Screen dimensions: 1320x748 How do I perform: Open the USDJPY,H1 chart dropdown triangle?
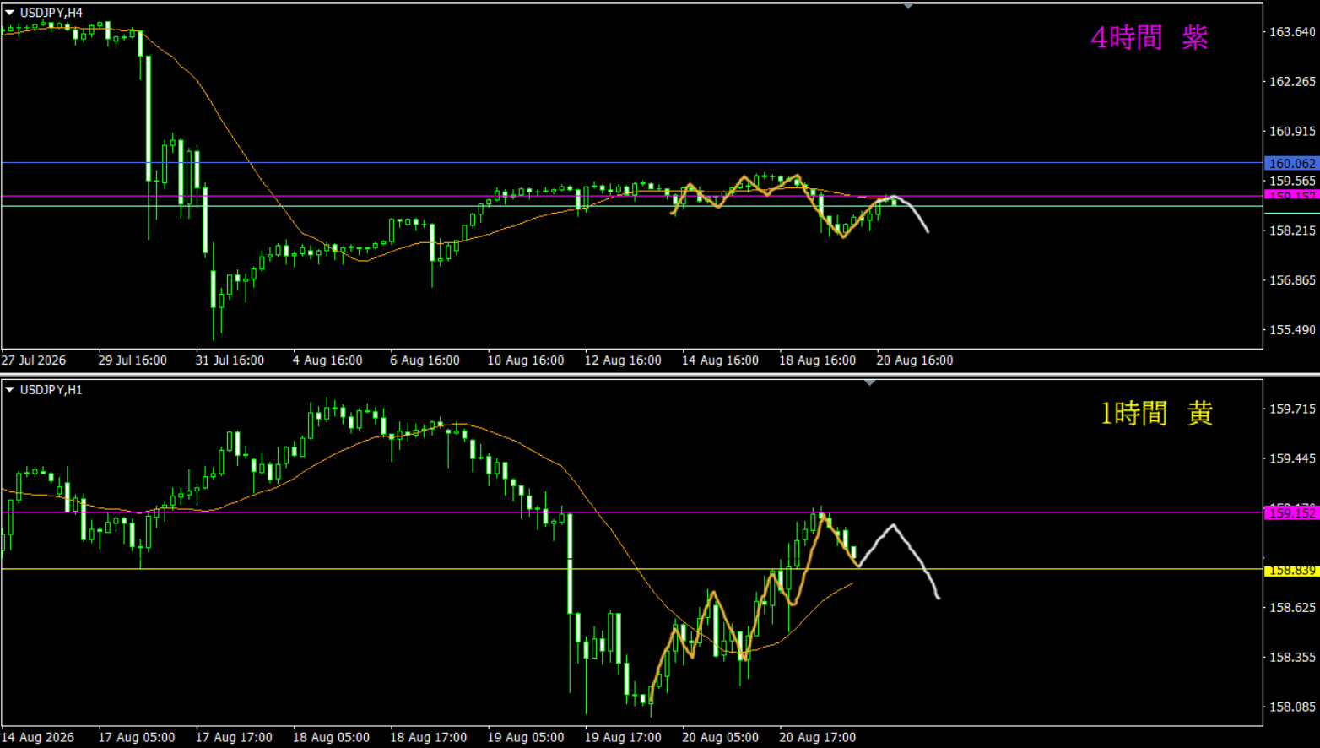(10, 389)
